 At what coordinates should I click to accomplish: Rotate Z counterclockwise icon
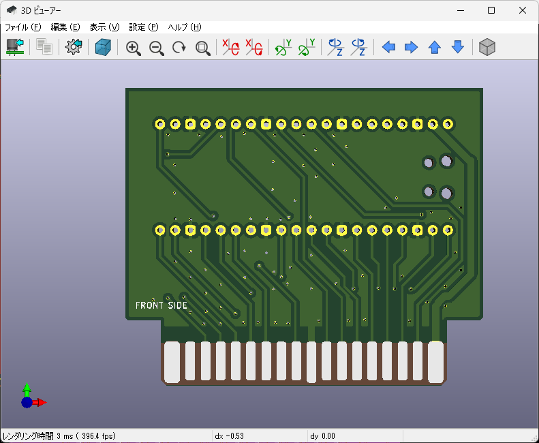tap(358, 47)
